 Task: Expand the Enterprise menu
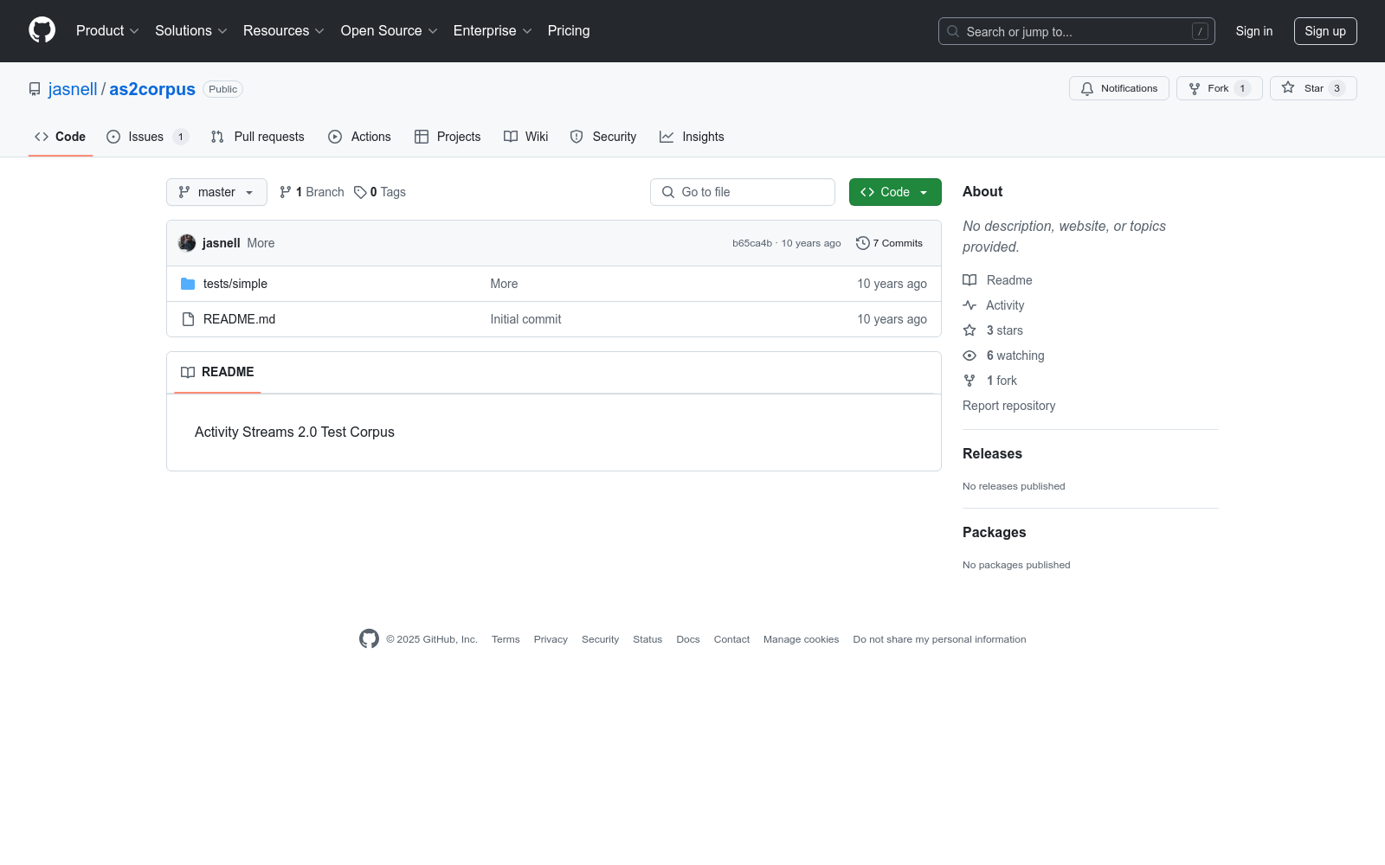tap(493, 30)
